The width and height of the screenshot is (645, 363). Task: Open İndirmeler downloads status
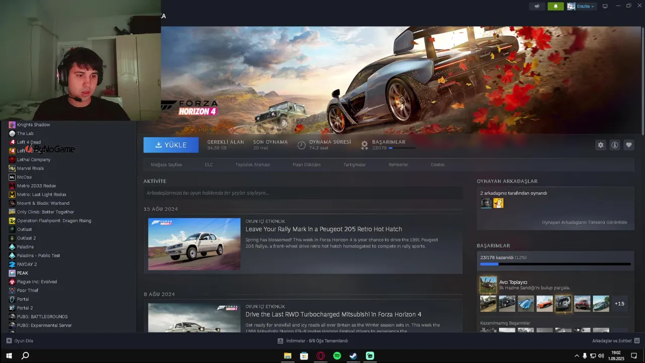[313, 341]
